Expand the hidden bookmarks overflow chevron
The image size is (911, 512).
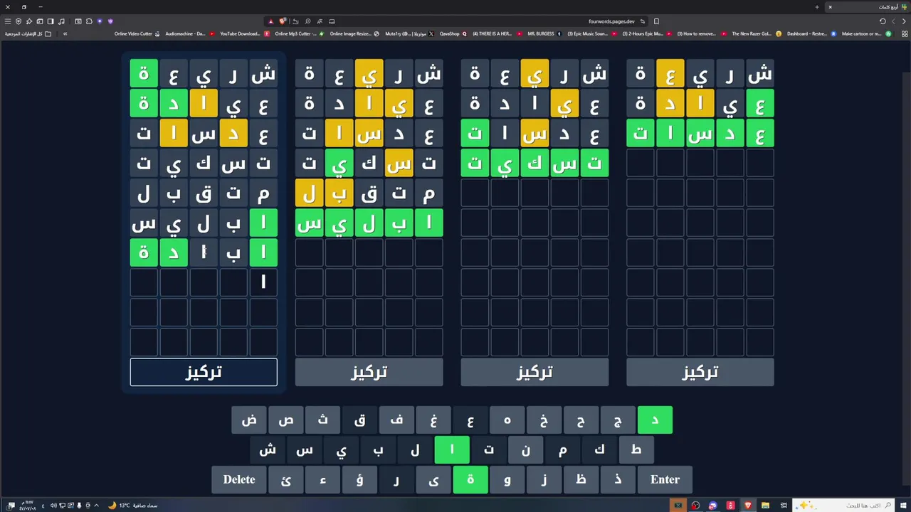(x=65, y=33)
